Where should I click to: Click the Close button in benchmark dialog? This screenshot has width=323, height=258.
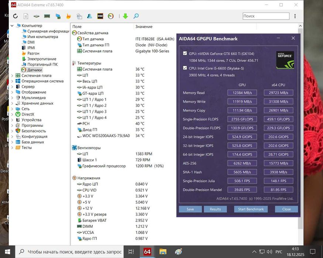286,209
